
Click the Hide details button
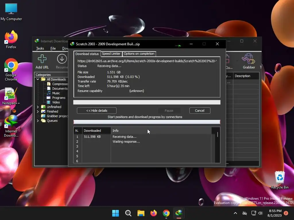96,111
